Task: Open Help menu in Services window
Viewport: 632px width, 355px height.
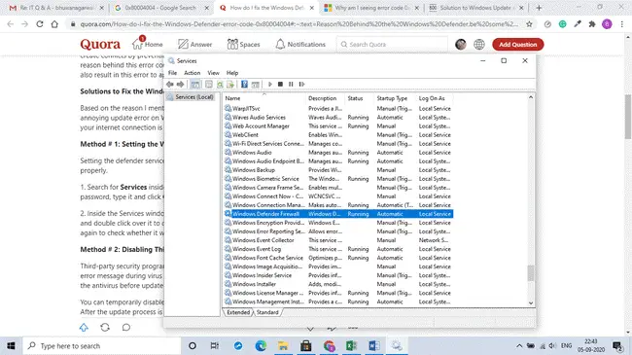Action: (x=232, y=73)
